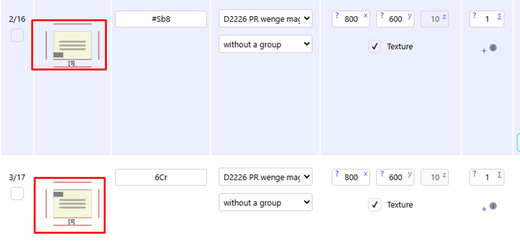Click the 6Cr part name field
520x248 pixels.
(161, 177)
